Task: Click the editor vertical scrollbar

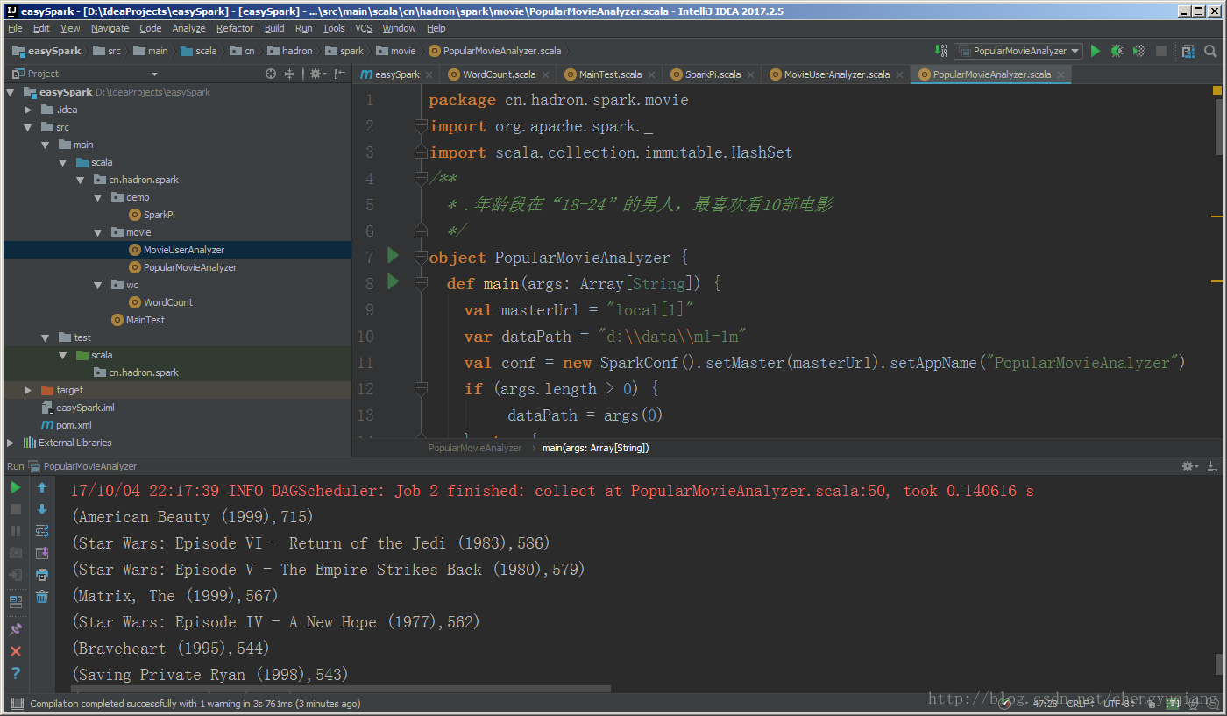Action: pos(1219,126)
